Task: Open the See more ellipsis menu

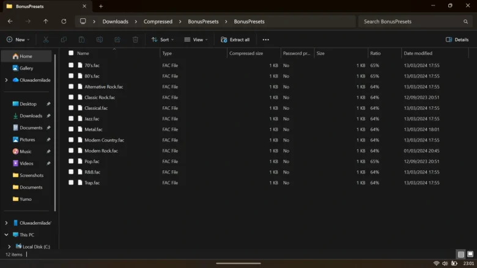Action: 265,40
